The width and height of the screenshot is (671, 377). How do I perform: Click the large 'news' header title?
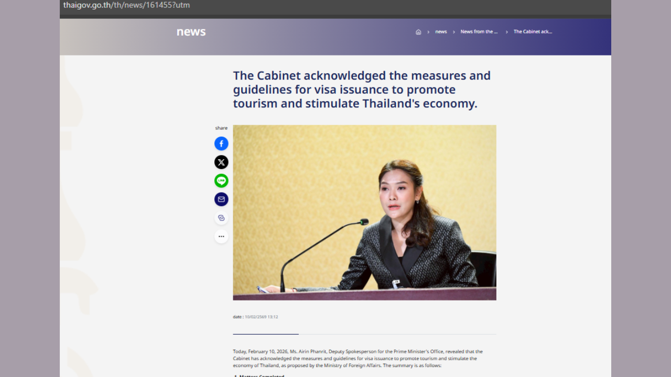tap(191, 32)
